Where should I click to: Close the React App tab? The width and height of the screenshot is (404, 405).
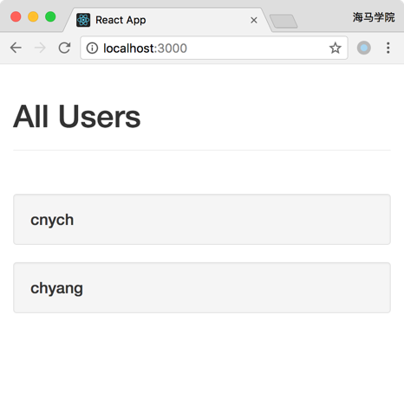(x=254, y=20)
